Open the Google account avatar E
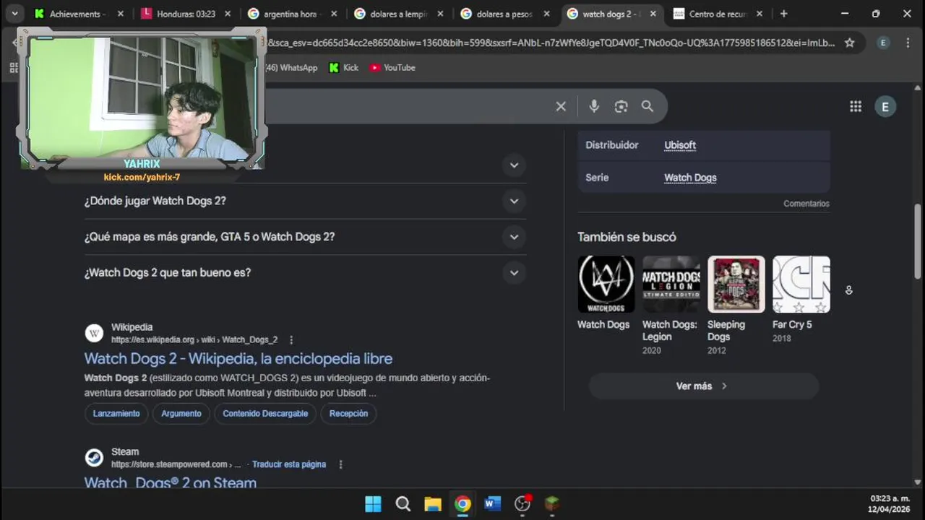Image resolution: width=925 pixels, height=520 pixels. pos(885,106)
